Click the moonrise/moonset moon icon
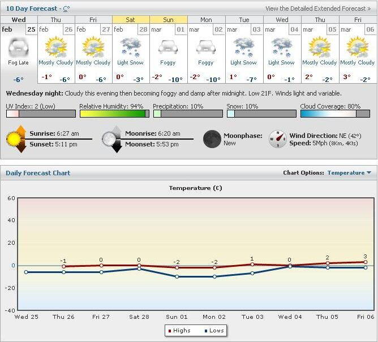Image resolution: width=378 pixels, height=342 pixels. [x=111, y=139]
